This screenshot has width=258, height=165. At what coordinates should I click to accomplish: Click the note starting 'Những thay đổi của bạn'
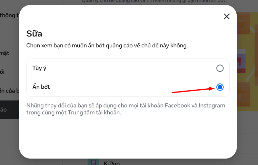[x=126, y=109]
